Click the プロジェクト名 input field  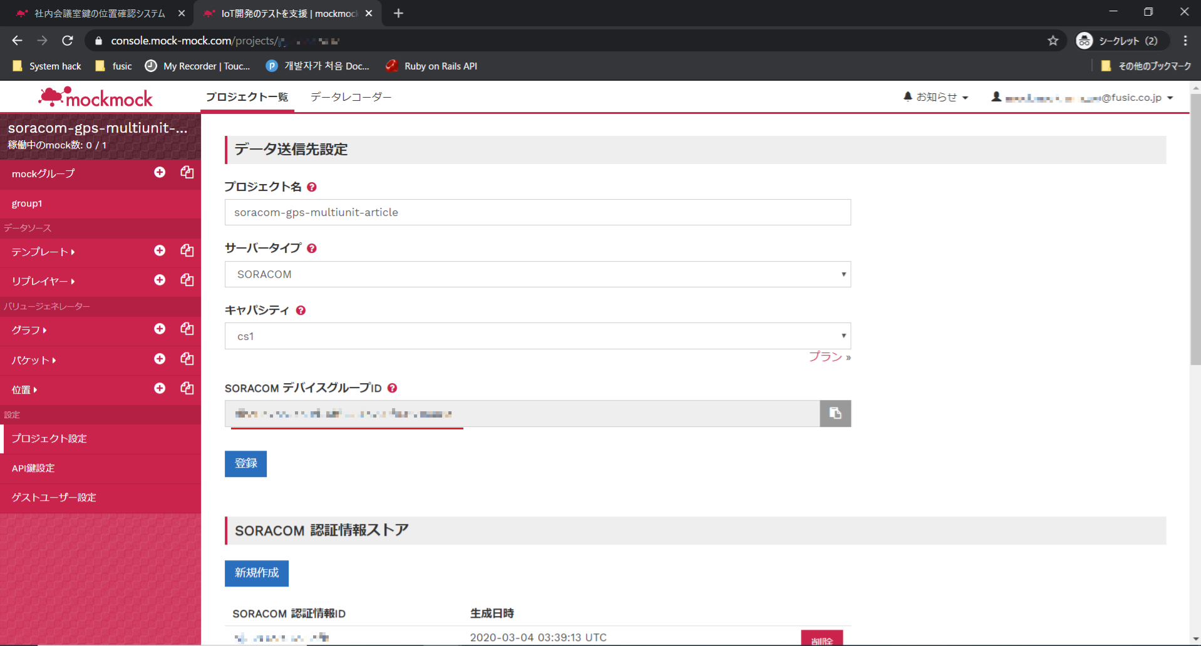[537, 212]
